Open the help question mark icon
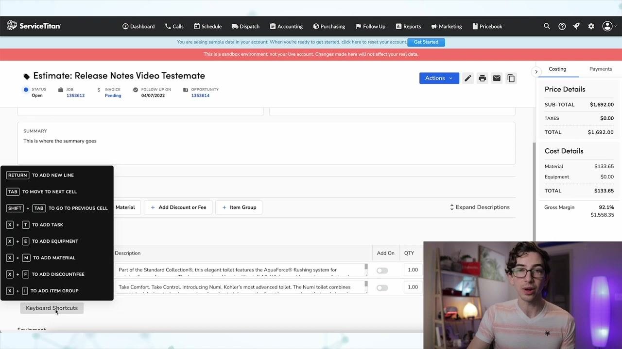This screenshot has height=349, width=622. click(562, 26)
